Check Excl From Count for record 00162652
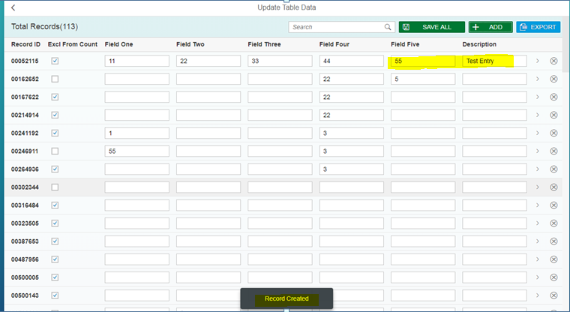The width and height of the screenshot is (570, 312). click(x=54, y=79)
